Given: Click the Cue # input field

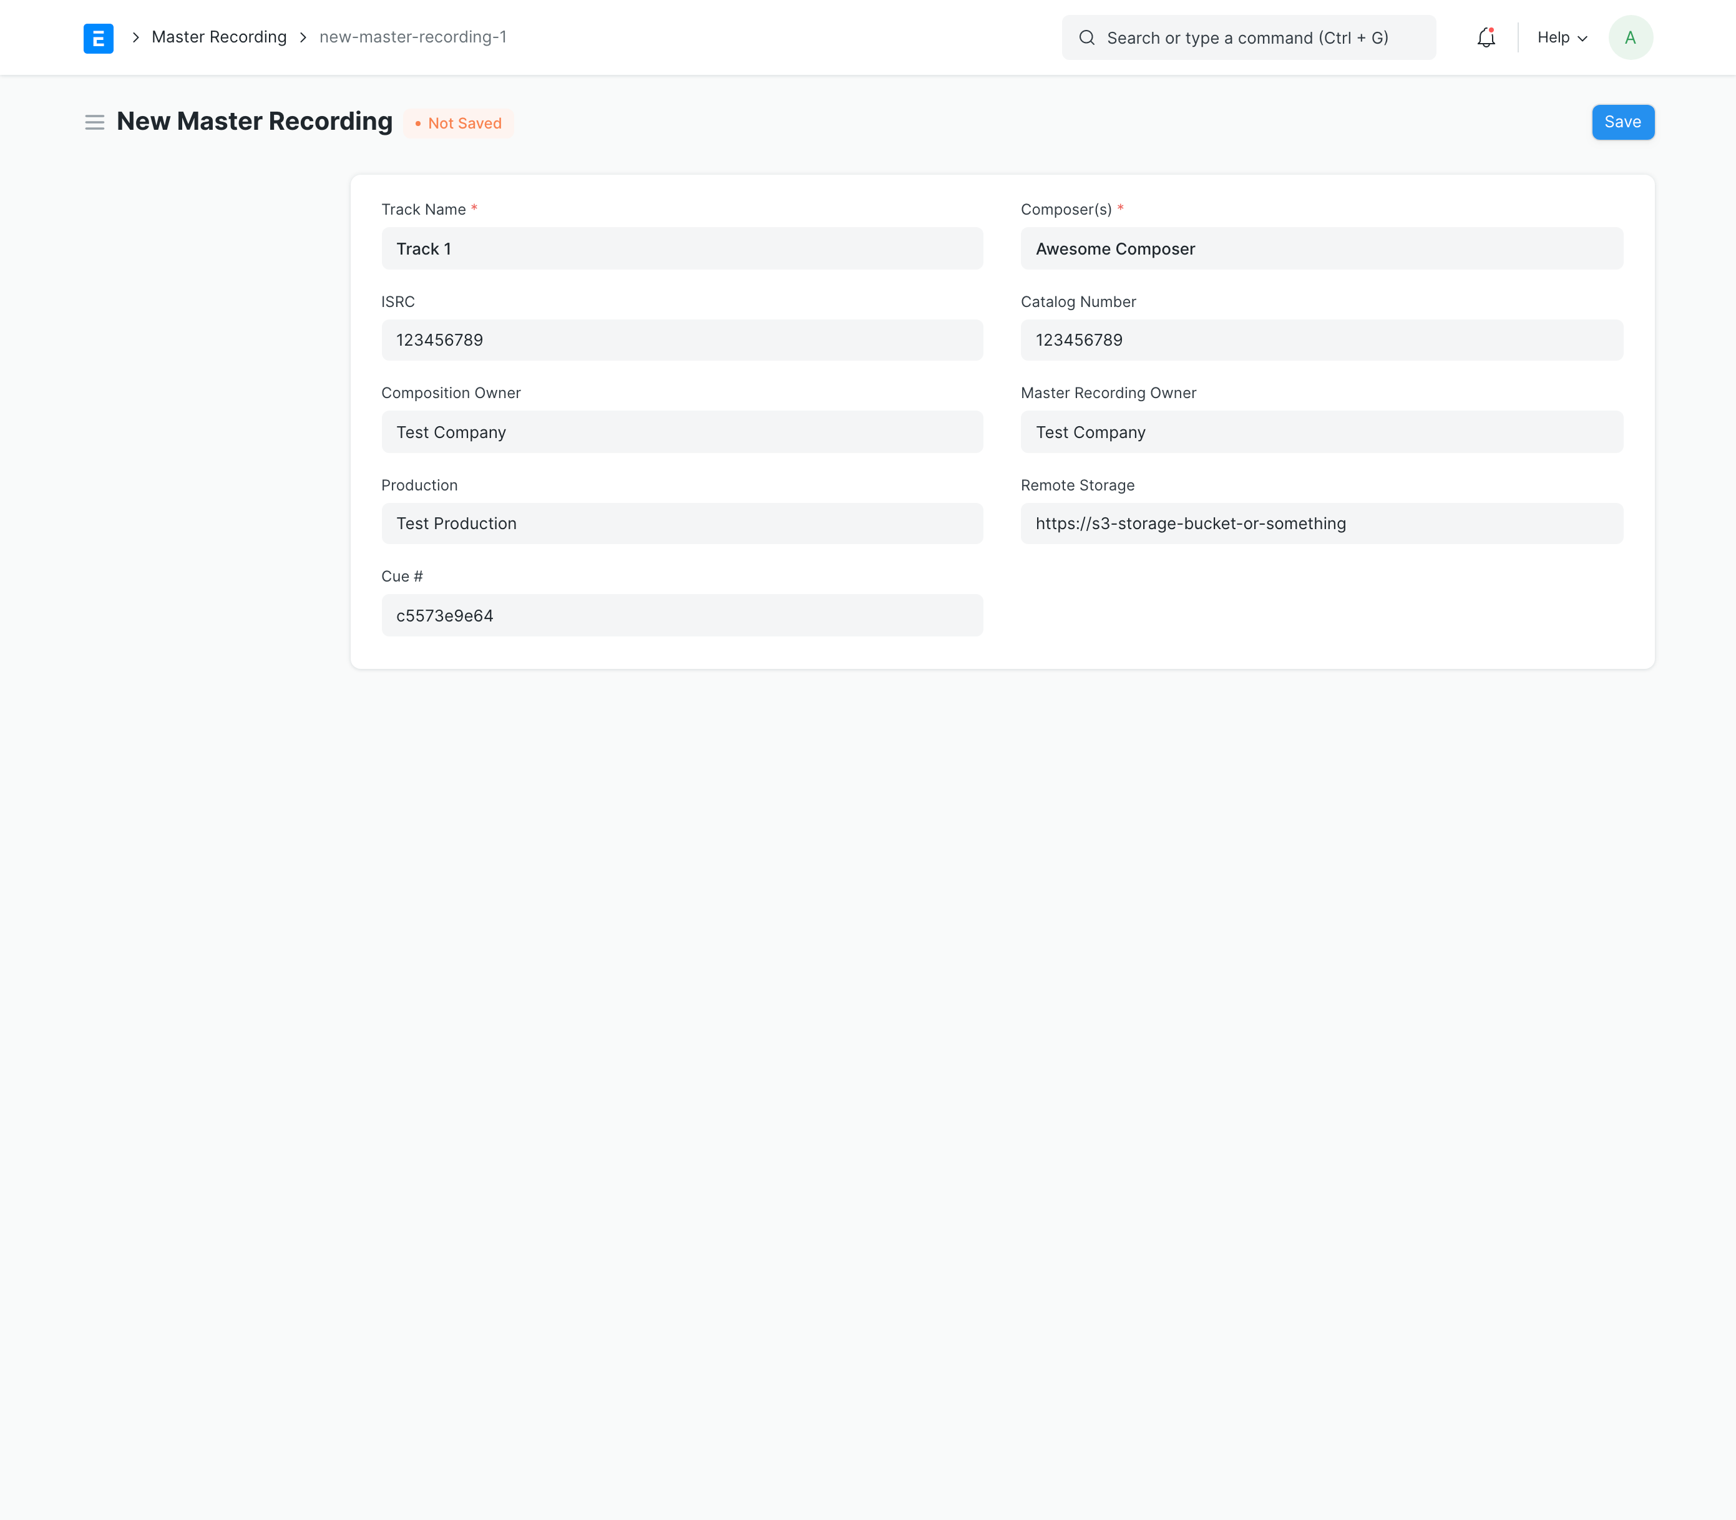Looking at the screenshot, I should point(682,616).
